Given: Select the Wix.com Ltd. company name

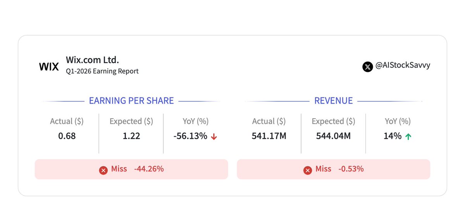Looking at the screenshot, I should click(x=93, y=60).
